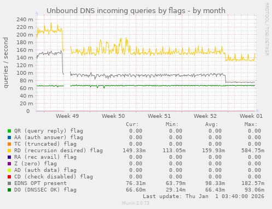This screenshot has width=272, height=209.
Task: Click the DO average value 66.43m
Action: [215, 190]
